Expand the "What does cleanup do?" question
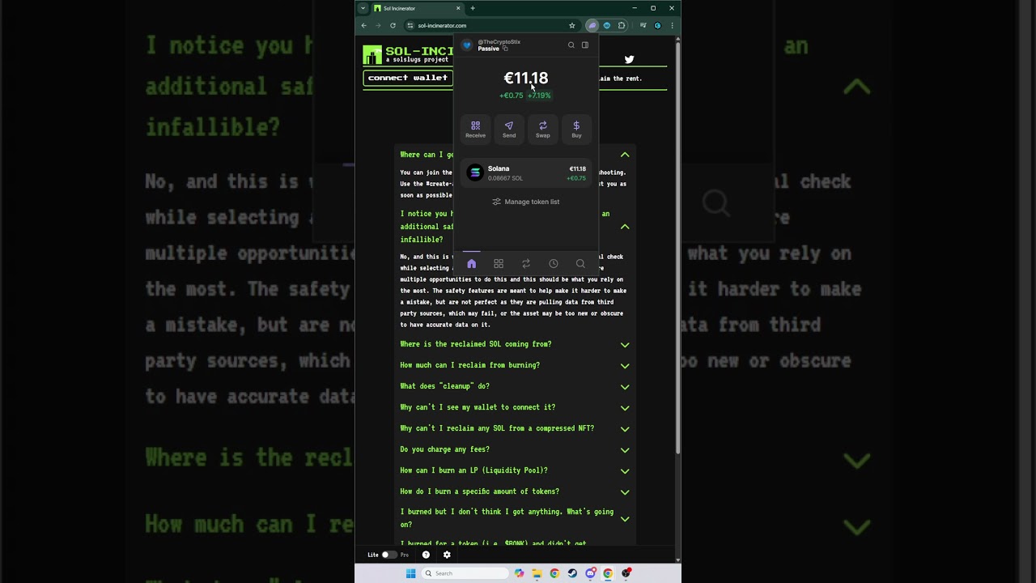Image resolution: width=1036 pixels, height=583 pixels. [515, 386]
